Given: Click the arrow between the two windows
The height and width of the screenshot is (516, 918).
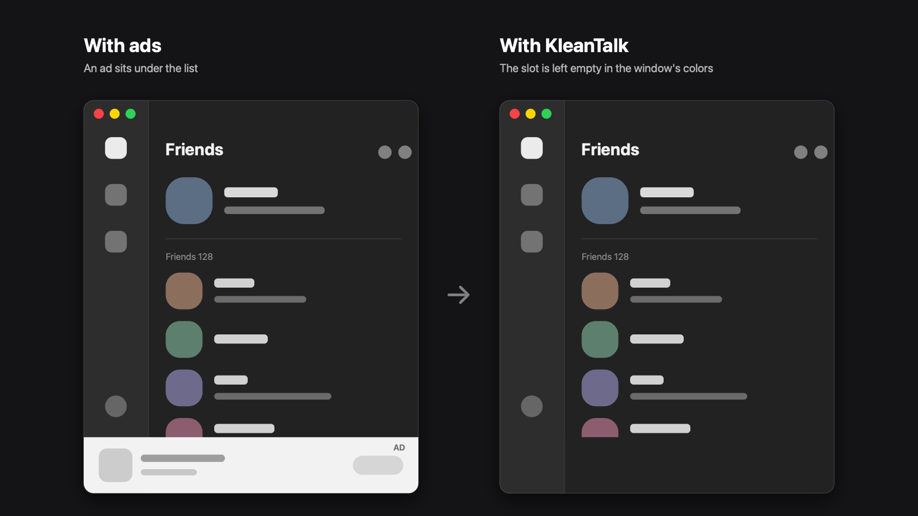Looking at the screenshot, I should (x=459, y=295).
